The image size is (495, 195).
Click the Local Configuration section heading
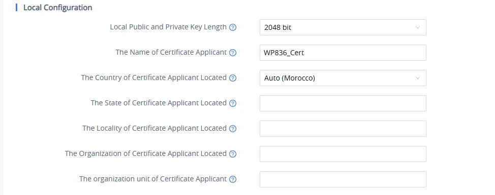click(x=58, y=8)
